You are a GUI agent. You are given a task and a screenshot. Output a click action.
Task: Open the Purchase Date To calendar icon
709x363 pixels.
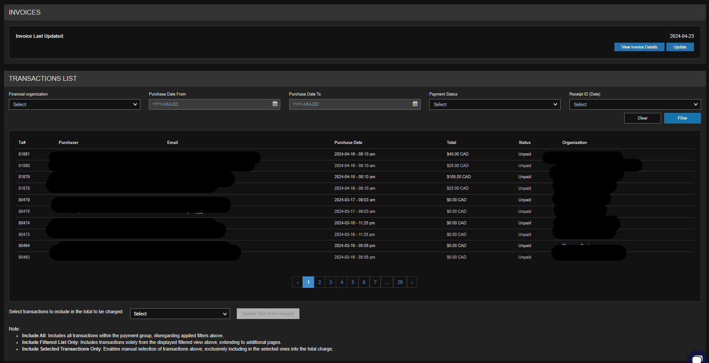(415, 104)
